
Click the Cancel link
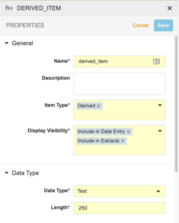coord(140,26)
